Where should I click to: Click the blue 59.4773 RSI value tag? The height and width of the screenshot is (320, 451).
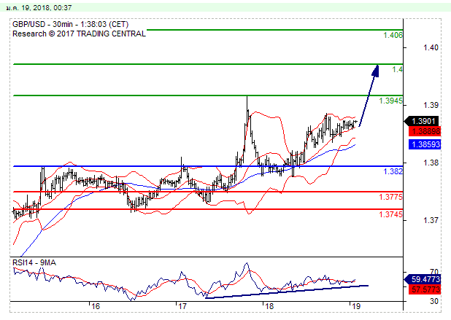tap(423, 279)
